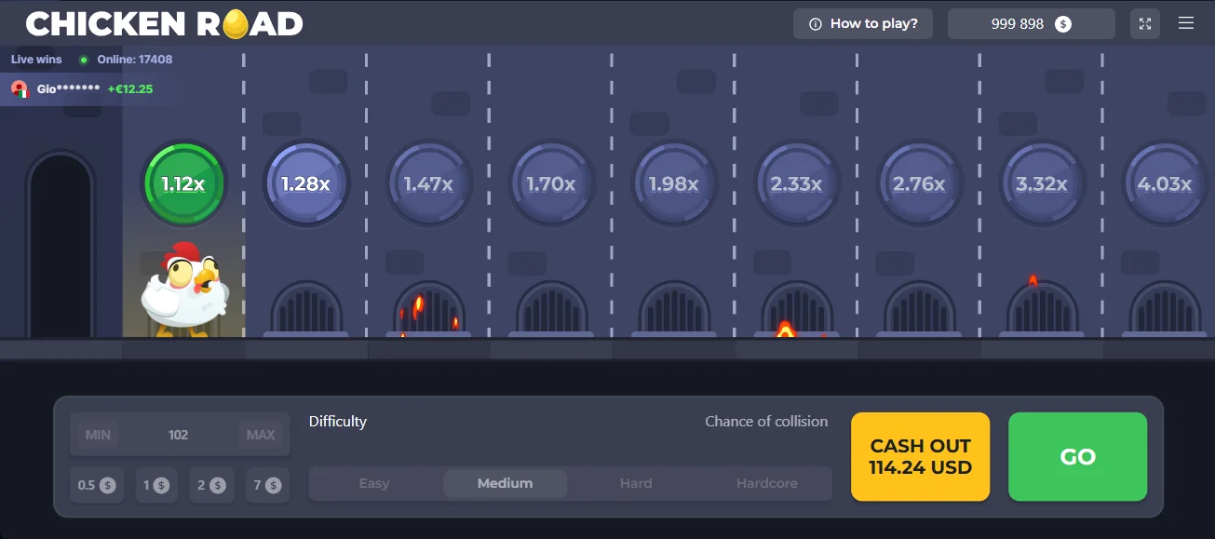Image resolution: width=1215 pixels, height=539 pixels.
Task: Click the sewer grate under 1.70x
Action: coord(551,309)
